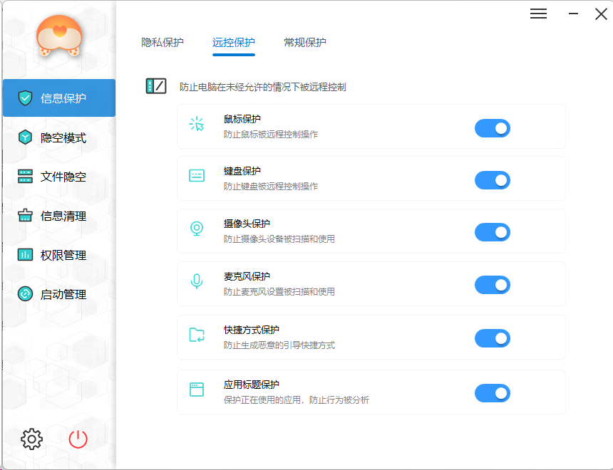Click the hexagon icon next to 隐空模式
The height and width of the screenshot is (470, 613).
[25, 137]
